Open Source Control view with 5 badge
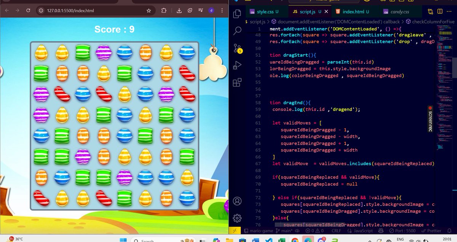 (237, 48)
